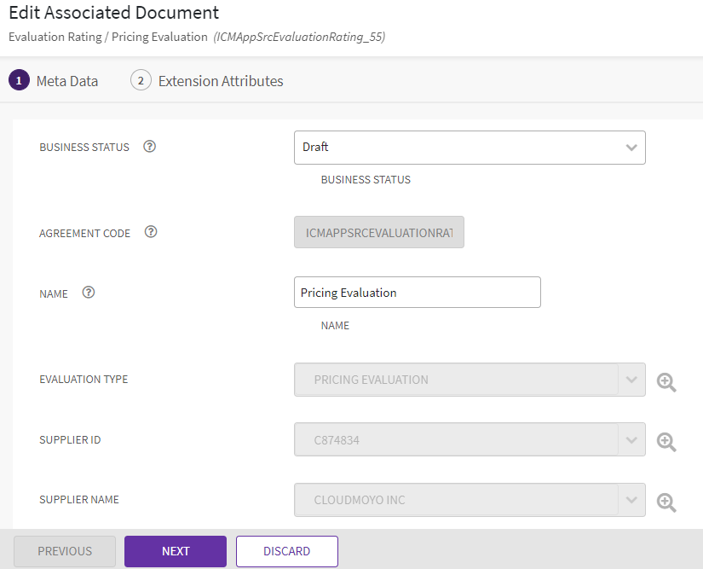Click the step 2 circle indicator
The image size is (703, 569).
(x=141, y=81)
